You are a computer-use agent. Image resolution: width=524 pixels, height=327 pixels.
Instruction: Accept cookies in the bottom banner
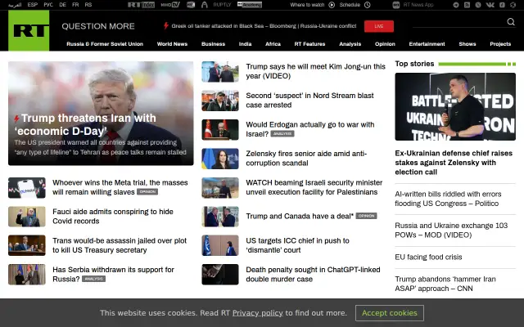tap(390, 313)
